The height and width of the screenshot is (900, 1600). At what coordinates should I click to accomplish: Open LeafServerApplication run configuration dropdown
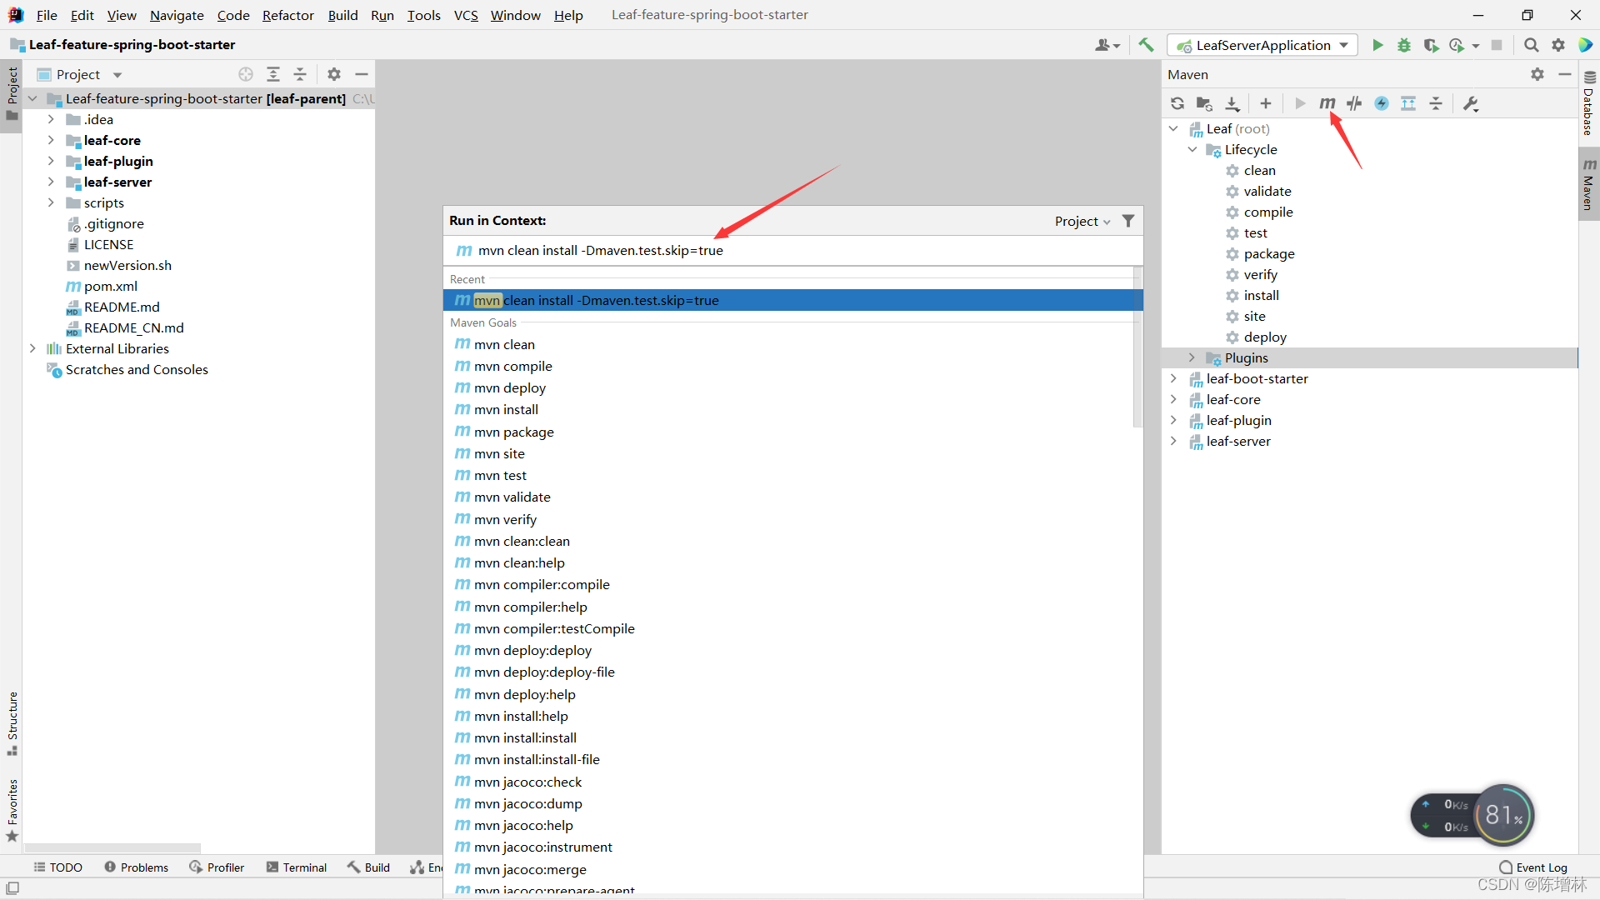(1262, 45)
